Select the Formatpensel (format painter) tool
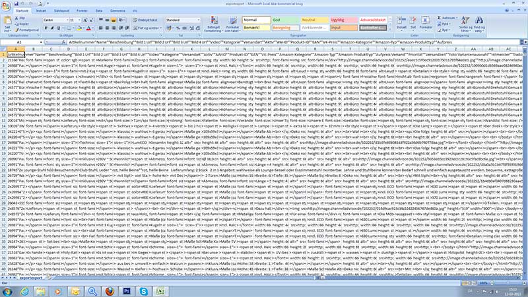This screenshot has width=528, height=297. coord(26,30)
